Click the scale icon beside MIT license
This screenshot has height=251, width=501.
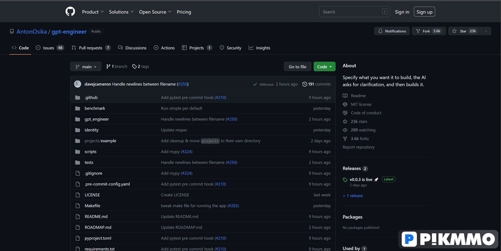[345, 104]
